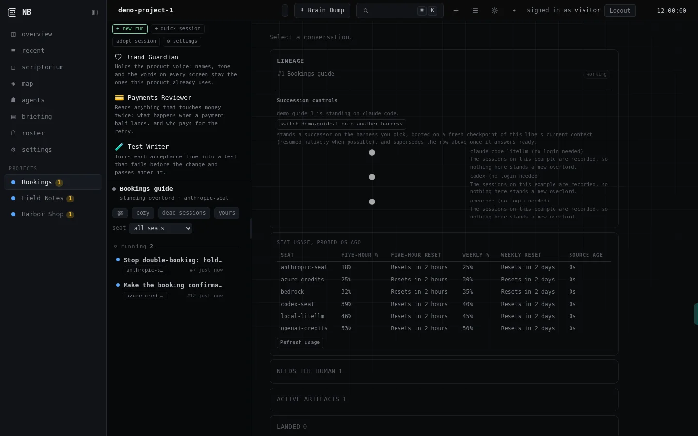Toggle dead sessions filter
Viewport: 698px width, 436px height.
click(184, 213)
